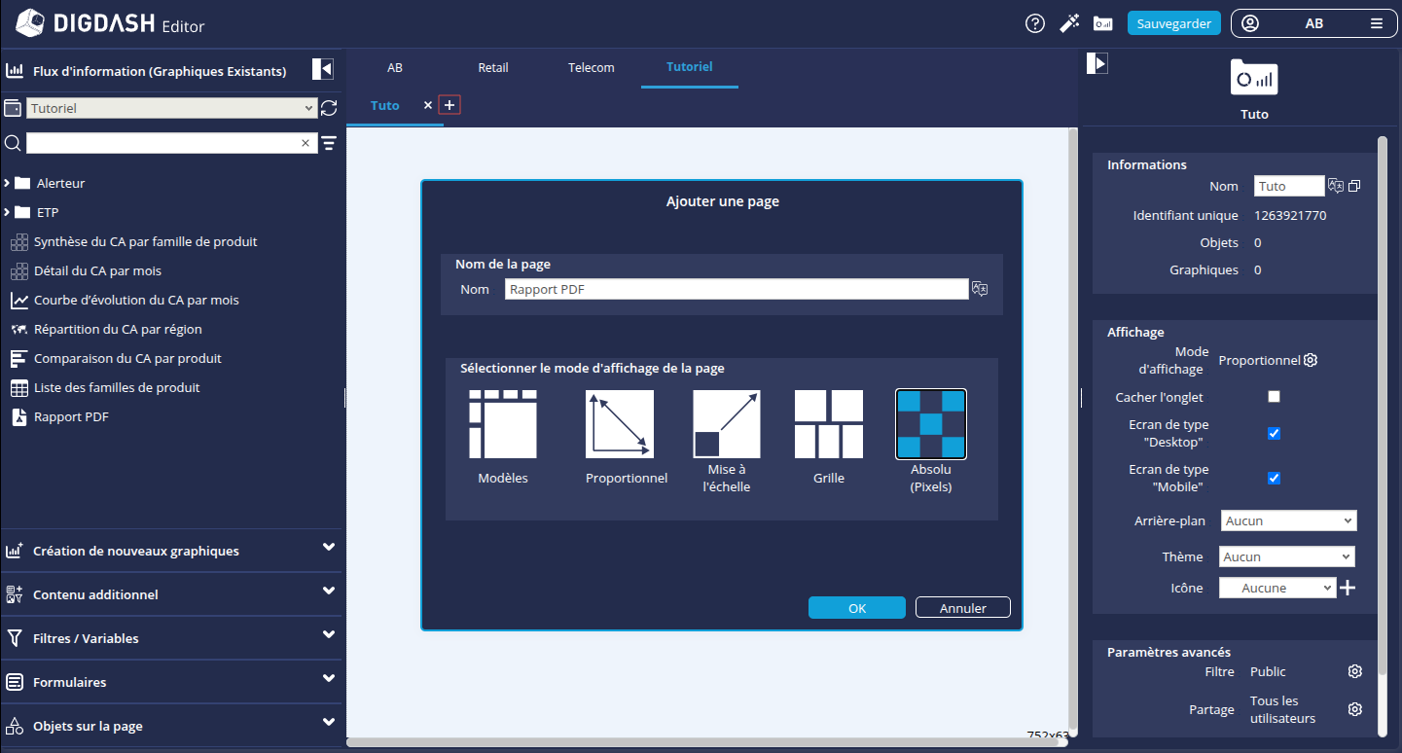
Task: Pick the Mise à l'échelle mode icon
Action: tap(726, 424)
